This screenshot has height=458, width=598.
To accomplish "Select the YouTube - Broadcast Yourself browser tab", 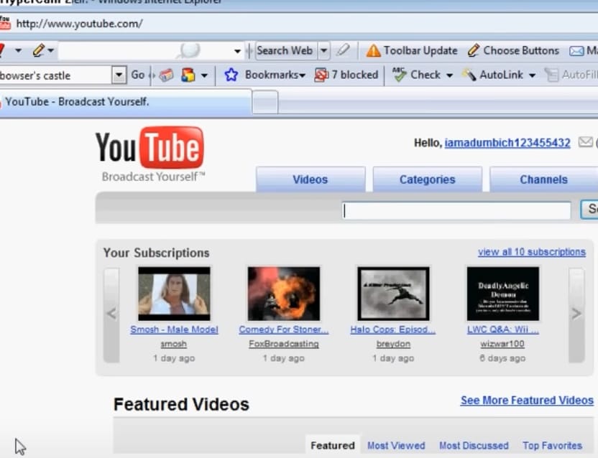I will (126, 102).
